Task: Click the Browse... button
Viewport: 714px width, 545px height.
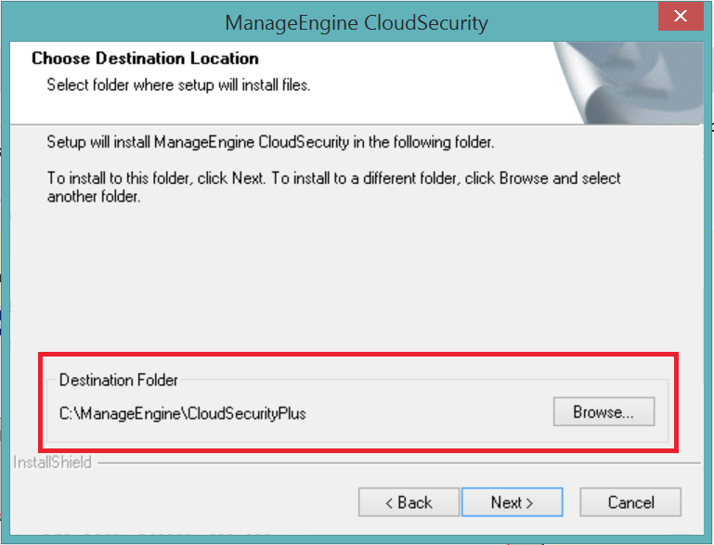Action: coord(604,412)
